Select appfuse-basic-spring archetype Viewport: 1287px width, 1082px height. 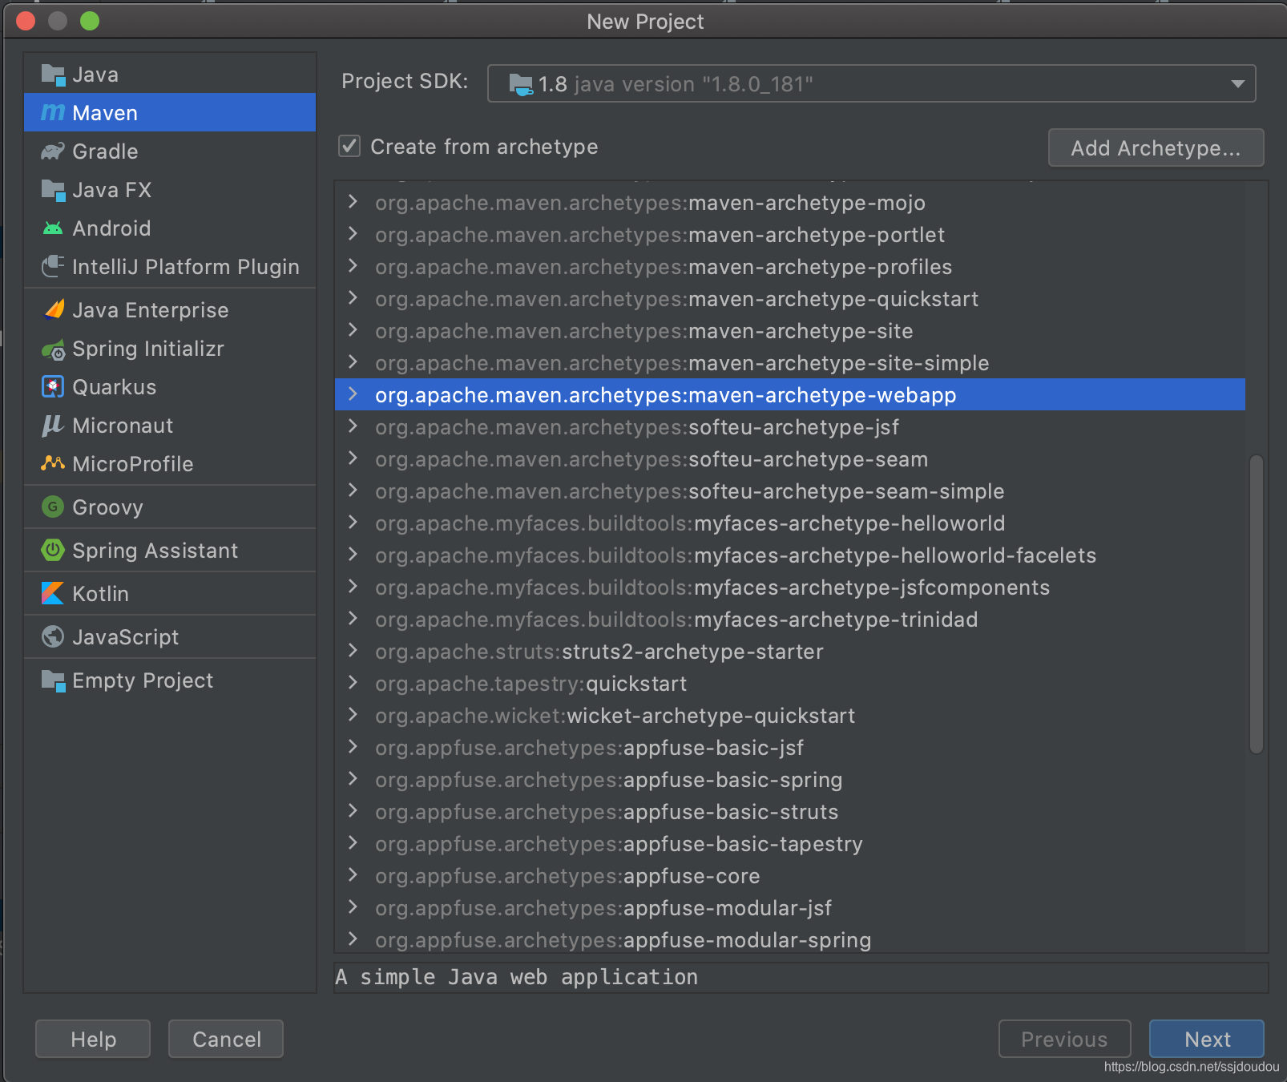click(x=790, y=780)
